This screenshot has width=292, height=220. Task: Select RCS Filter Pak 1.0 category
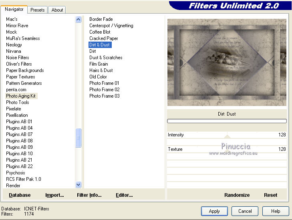point(24,179)
